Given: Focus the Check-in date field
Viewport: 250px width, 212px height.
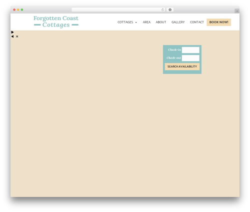Looking at the screenshot, I should click(x=190, y=50).
